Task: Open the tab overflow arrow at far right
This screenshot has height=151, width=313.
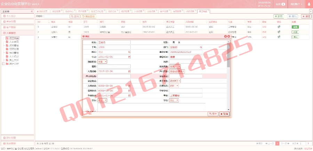Action: tap(311, 11)
